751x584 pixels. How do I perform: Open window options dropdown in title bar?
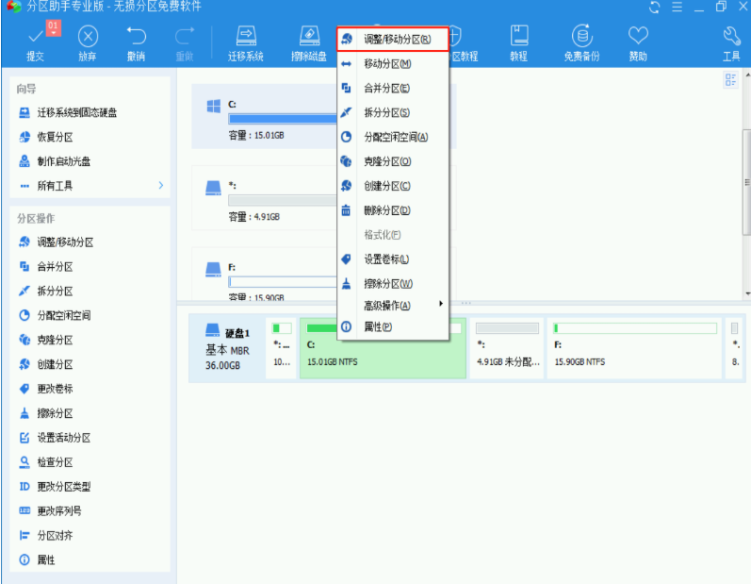(678, 8)
